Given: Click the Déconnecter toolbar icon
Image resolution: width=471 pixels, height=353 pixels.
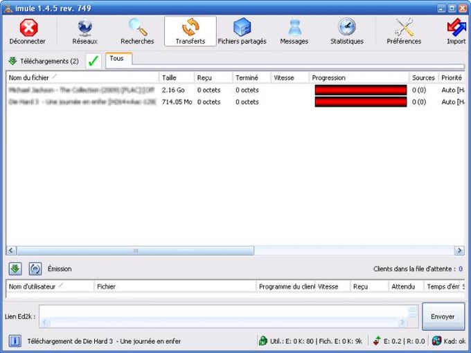Looking at the screenshot, I should click(x=28, y=28).
